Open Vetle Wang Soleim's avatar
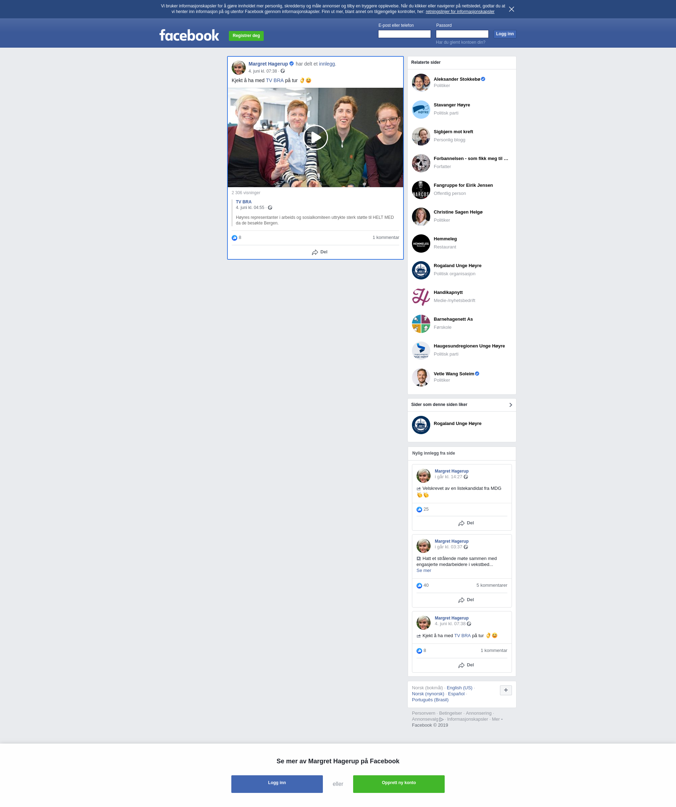This screenshot has width=676, height=807. tap(421, 377)
